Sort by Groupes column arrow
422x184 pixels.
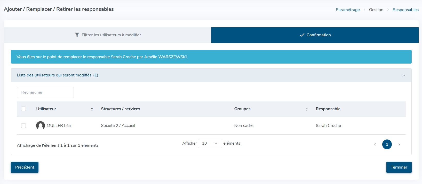coord(307,109)
